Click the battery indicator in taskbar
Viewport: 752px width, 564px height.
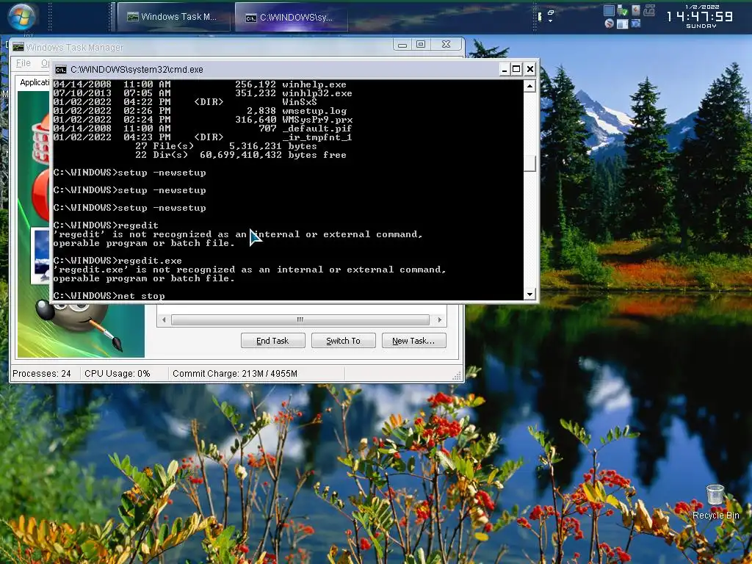click(x=540, y=18)
